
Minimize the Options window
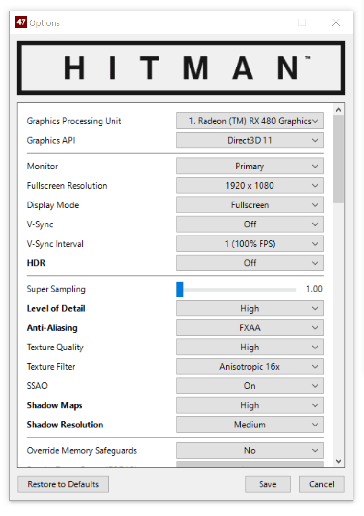point(269,22)
